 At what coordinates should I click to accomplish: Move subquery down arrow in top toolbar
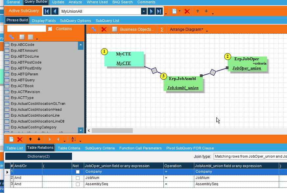[206, 11]
